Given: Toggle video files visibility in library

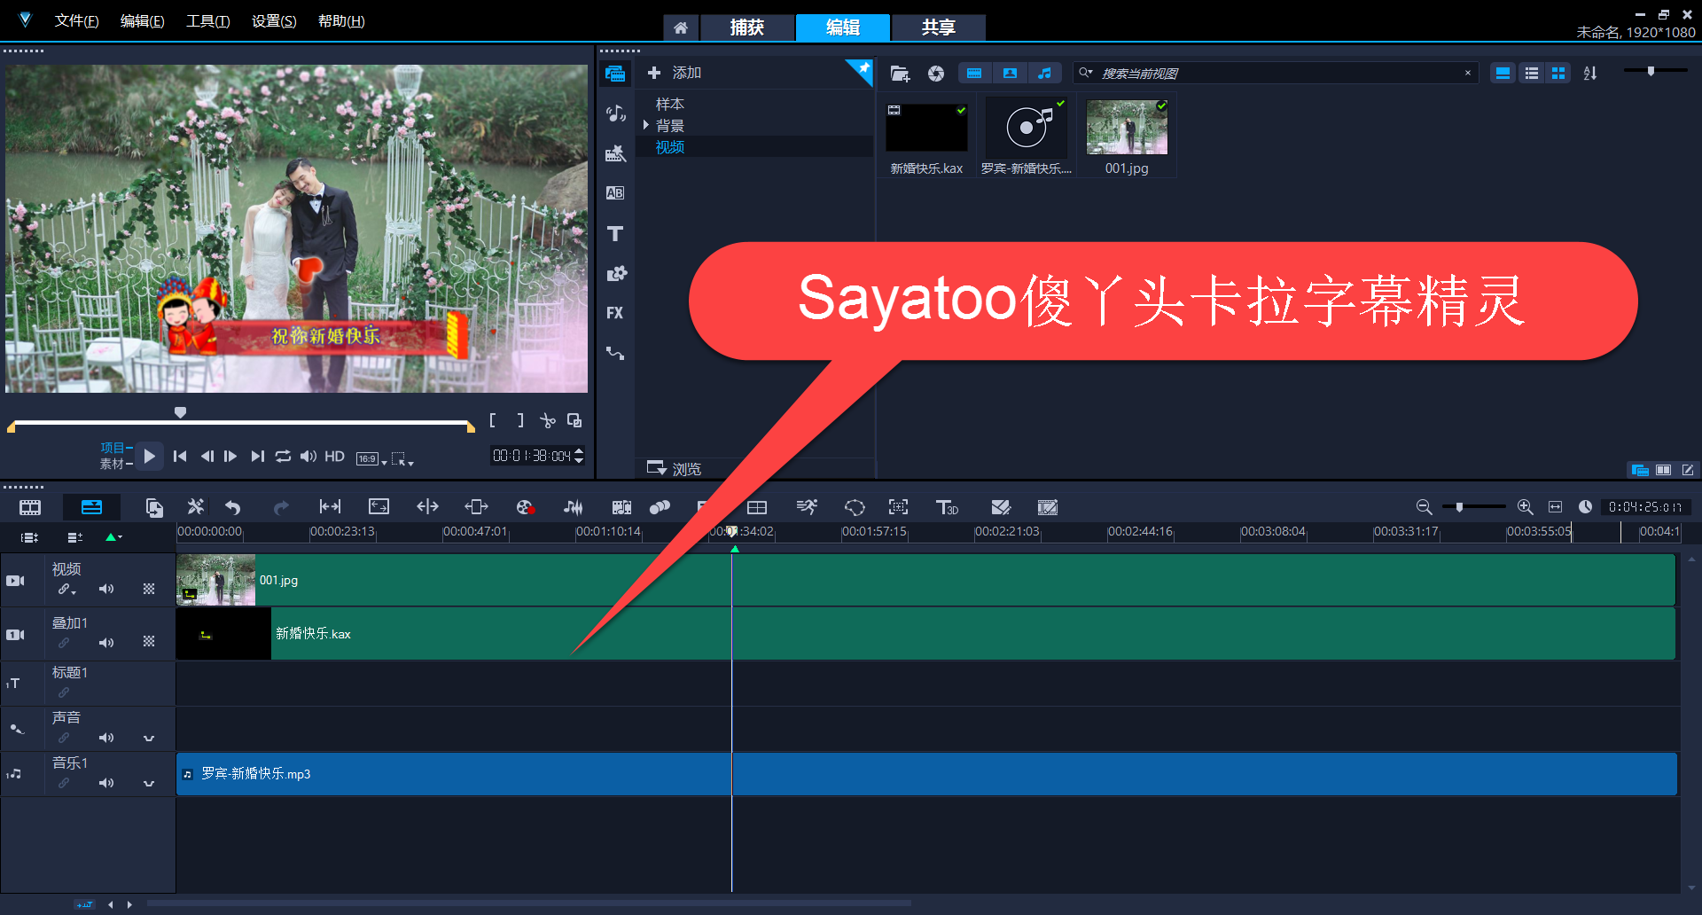Looking at the screenshot, I should (974, 74).
